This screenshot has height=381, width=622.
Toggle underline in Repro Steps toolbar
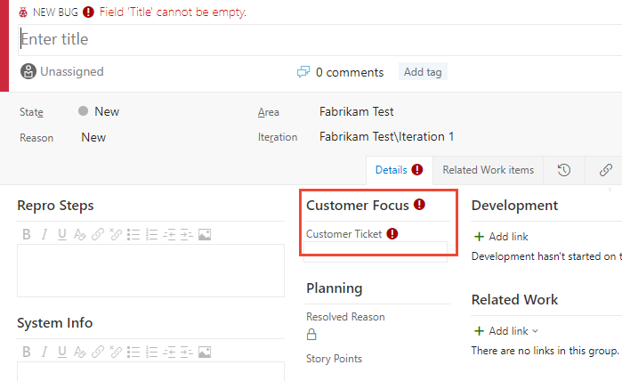62,235
